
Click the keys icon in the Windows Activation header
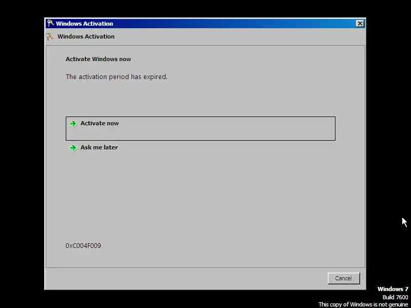coord(50,36)
